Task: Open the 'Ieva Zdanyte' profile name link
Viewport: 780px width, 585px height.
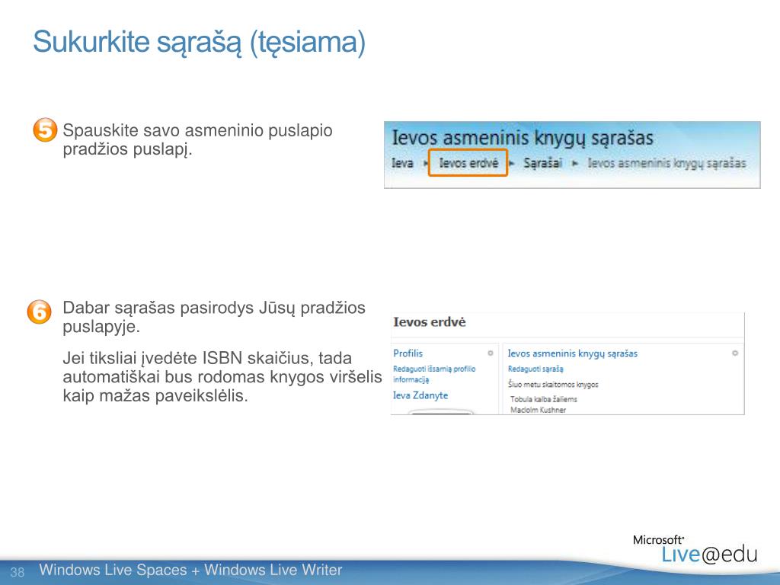Action: click(420, 395)
